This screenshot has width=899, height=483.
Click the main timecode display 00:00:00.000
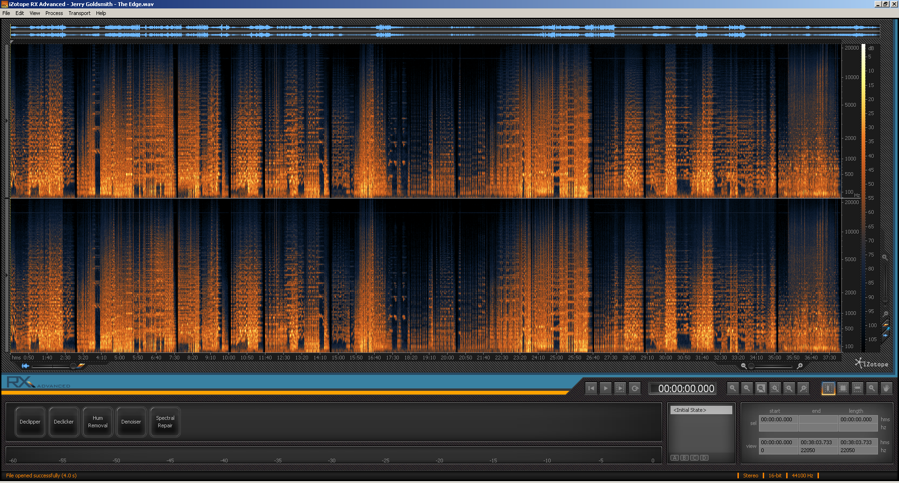coord(683,388)
